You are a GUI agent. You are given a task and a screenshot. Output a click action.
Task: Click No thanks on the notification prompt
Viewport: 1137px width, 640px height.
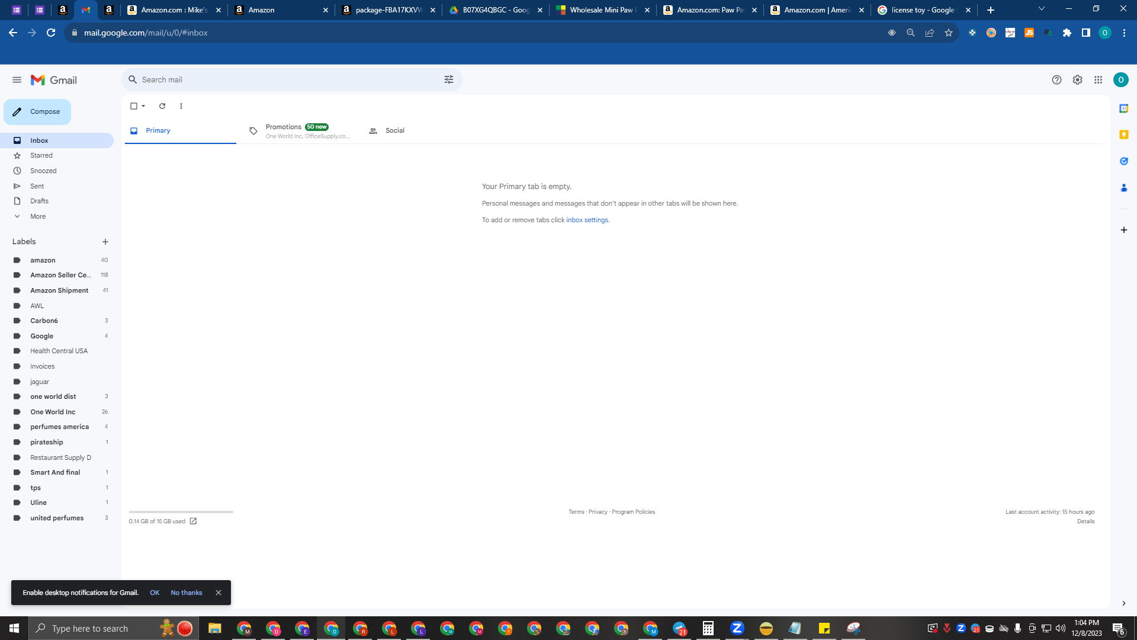point(187,593)
